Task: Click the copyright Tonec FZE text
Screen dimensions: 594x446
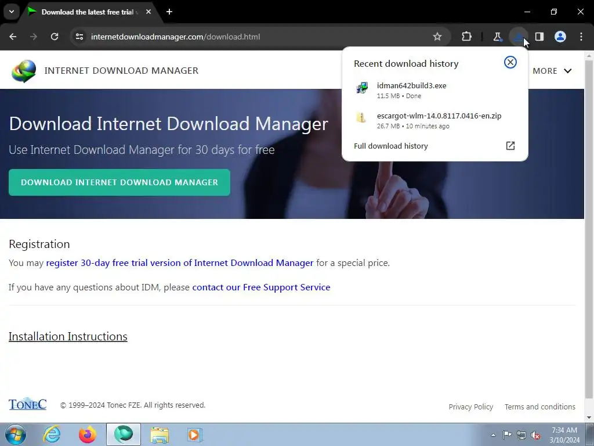Action: pyautogui.click(x=133, y=405)
